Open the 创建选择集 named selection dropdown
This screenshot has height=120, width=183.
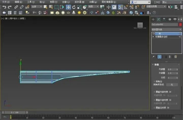[x=156, y=7]
